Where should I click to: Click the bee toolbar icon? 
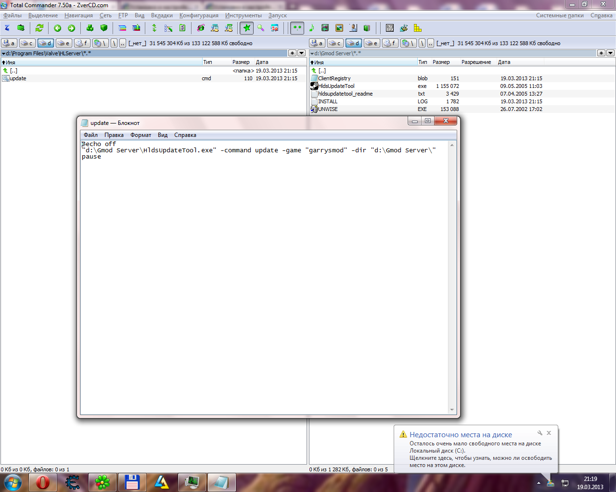tap(404, 28)
